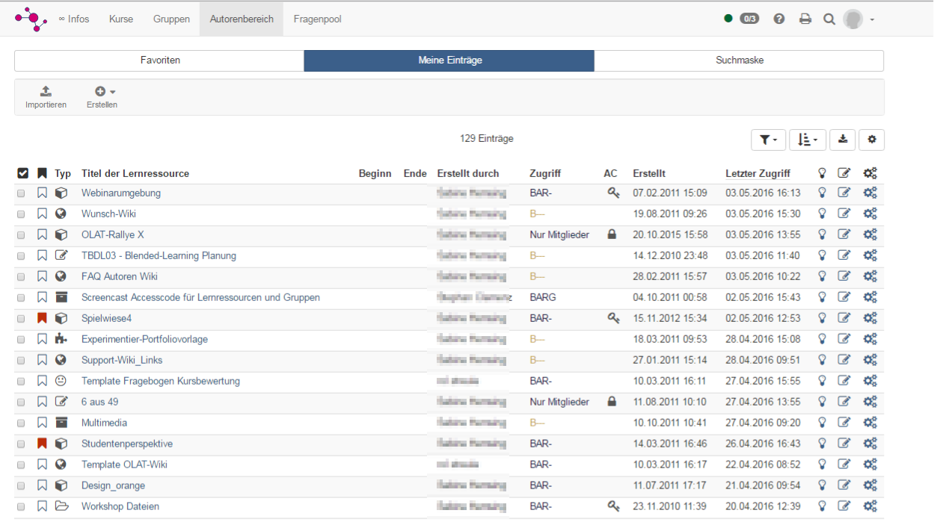Expand the Erstellen dropdown
Screen dimensions: 934x525
tap(102, 97)
